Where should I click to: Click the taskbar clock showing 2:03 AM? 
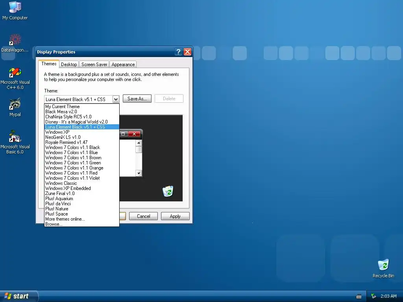388,296
